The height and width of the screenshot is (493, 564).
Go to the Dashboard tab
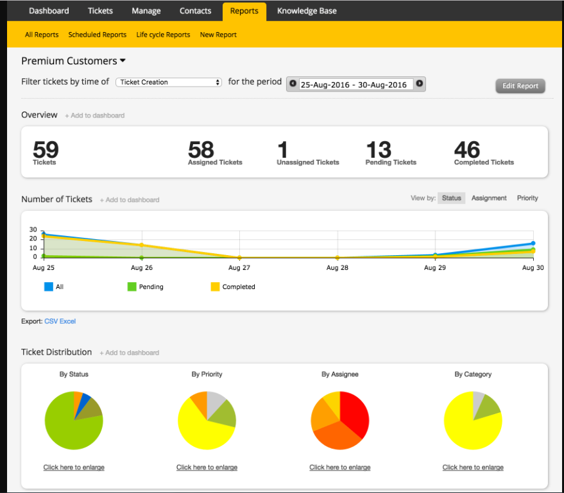tap(49, 11)
